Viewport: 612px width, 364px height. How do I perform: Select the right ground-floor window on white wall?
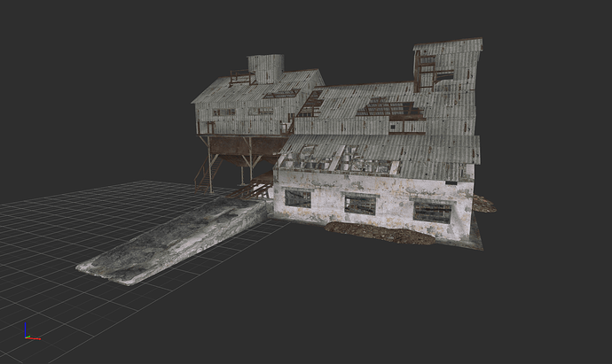[x=432, y=211]
